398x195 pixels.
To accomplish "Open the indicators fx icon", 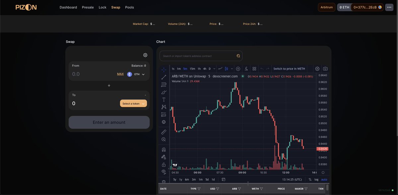I will coord(246,69).
